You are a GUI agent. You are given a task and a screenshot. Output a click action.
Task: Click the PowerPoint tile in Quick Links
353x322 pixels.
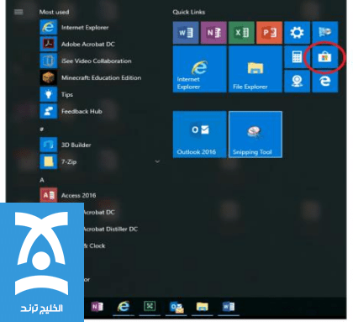click(269, 33)
